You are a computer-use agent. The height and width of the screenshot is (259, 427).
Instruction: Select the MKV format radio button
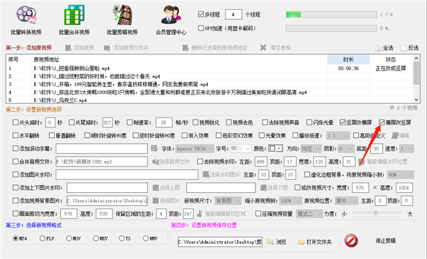(96, 238)
